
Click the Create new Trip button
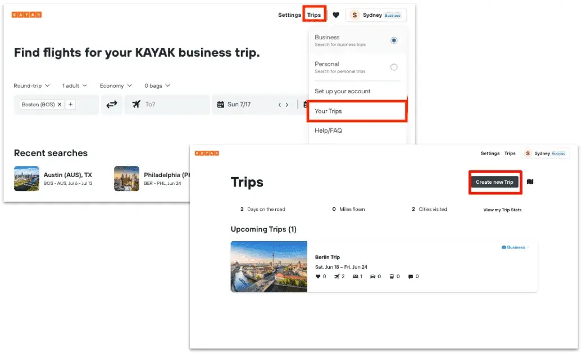pos(494,182)
